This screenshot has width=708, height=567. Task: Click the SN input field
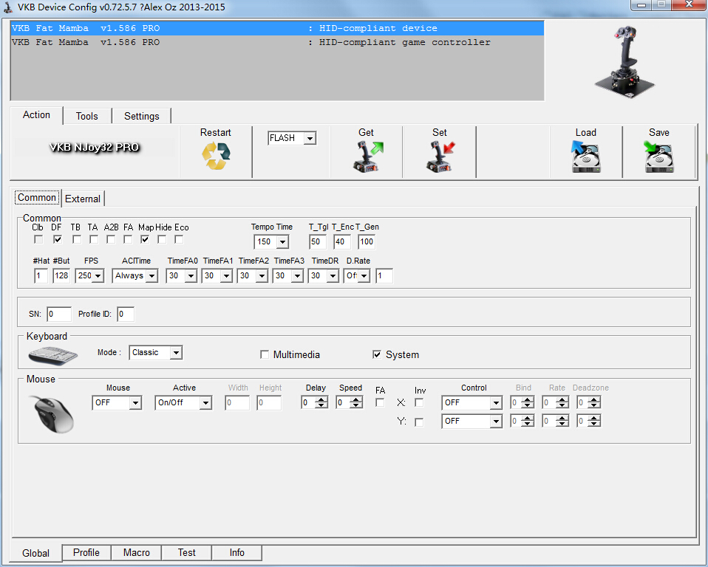click(x=59, y=314)
